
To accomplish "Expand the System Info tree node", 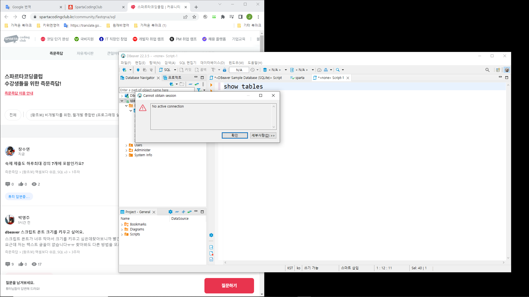I will [126, 155].
